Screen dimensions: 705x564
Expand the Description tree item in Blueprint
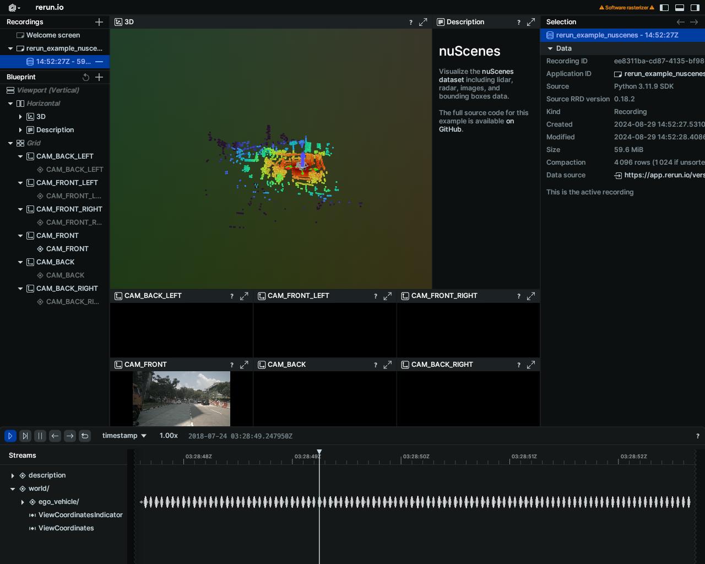(20, 130)
